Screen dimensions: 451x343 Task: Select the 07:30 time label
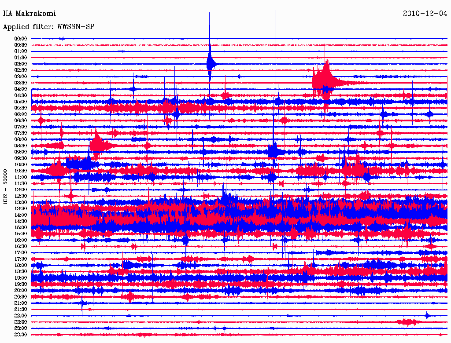pos(21,133)
